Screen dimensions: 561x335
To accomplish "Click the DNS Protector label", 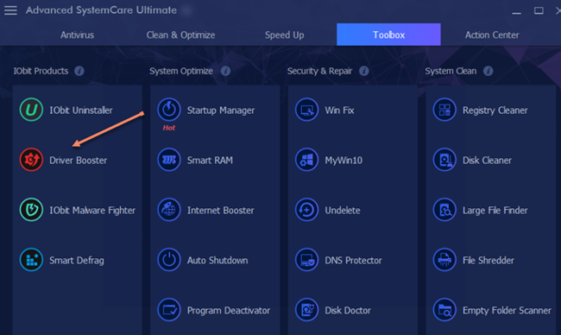I will [x=353, y=260].
